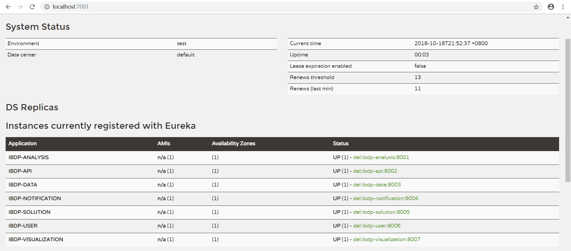Open the del:ibdp-data:8003 instance link
The height and width of the screenshot is (251, 571).
[x=377, y=185]
